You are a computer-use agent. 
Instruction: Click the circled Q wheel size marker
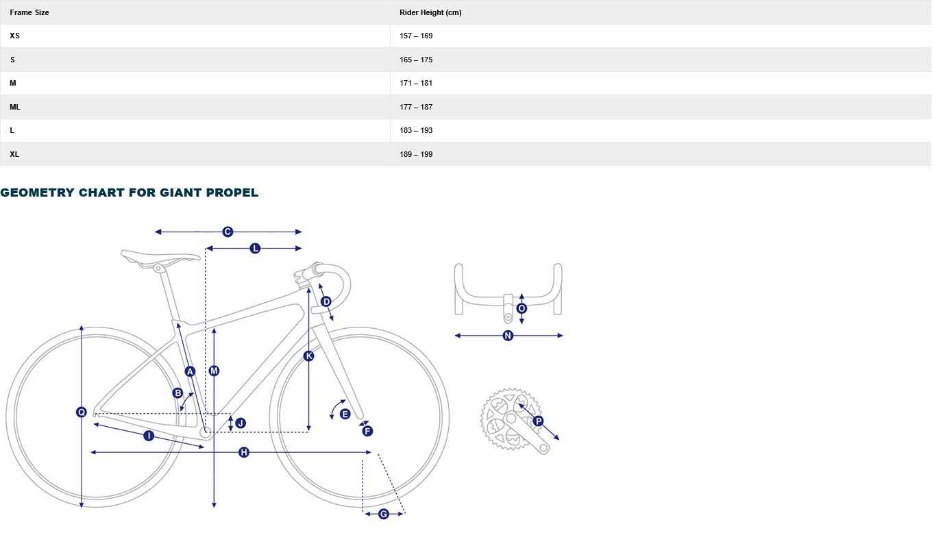coord(82,412)
